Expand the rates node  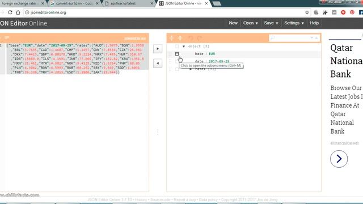(191, 69)
